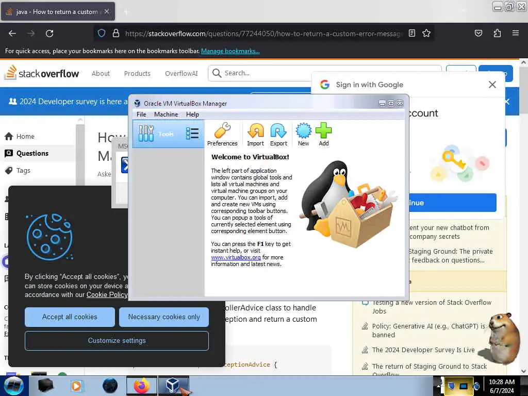Click the green Add machine icon

[324, 135]
